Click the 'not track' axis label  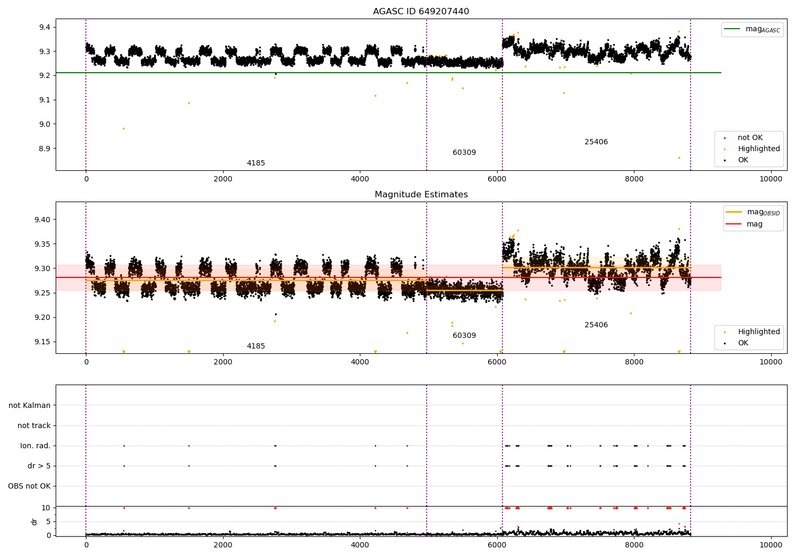point(34,426)
